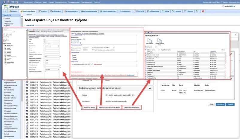Click the Lainarekisterin tiedot button
240x139 pixels.
tap(132, 107)
